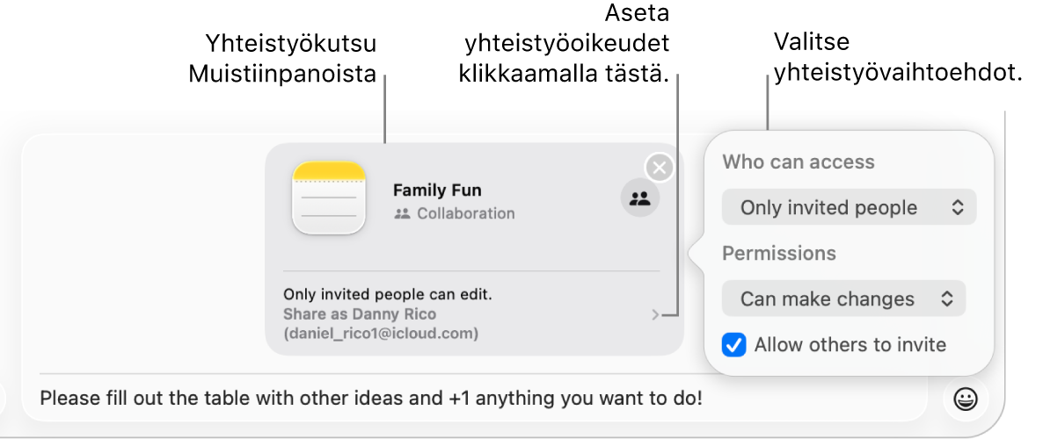Click the Who can access heading
The height and width of the screenshot is (439, 1043).
point(799,162)
